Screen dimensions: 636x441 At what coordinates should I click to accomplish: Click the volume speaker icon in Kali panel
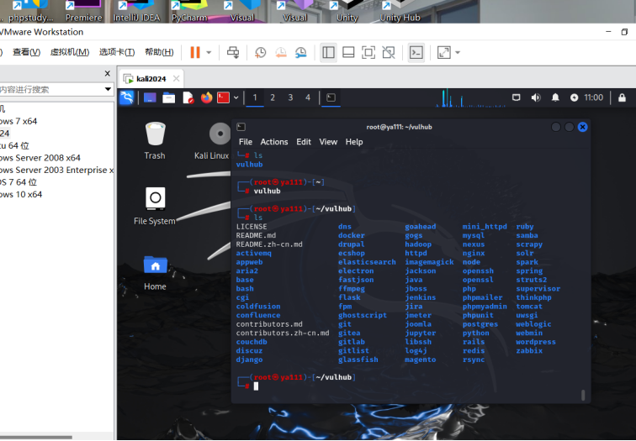click(x=536, y=97)
